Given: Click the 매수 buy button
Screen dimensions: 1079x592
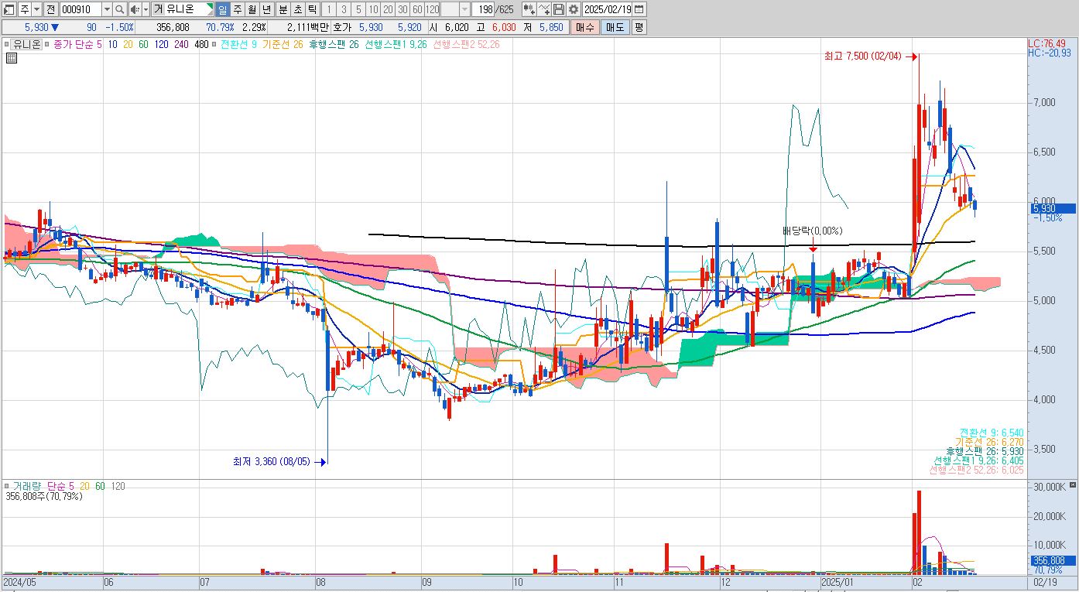Looking at the screenshot, I should [x=585, y=27].
